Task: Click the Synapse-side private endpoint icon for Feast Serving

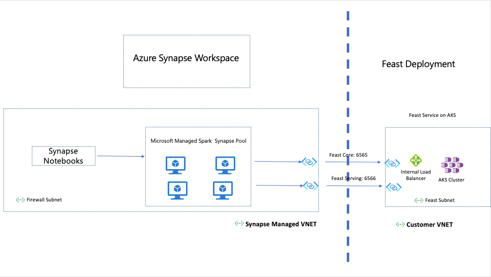Action: 310,186
